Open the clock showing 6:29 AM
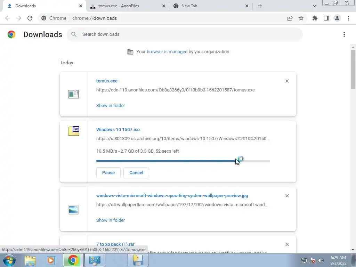The height and width of the screenshot is (267, 356). coord(338,260)
